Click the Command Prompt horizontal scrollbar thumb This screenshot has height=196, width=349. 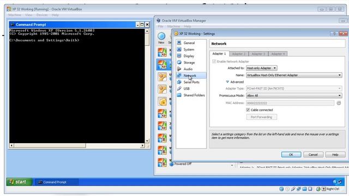coord(50,145)
